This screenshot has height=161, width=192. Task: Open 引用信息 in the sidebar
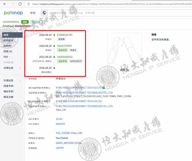click(8, 80)
